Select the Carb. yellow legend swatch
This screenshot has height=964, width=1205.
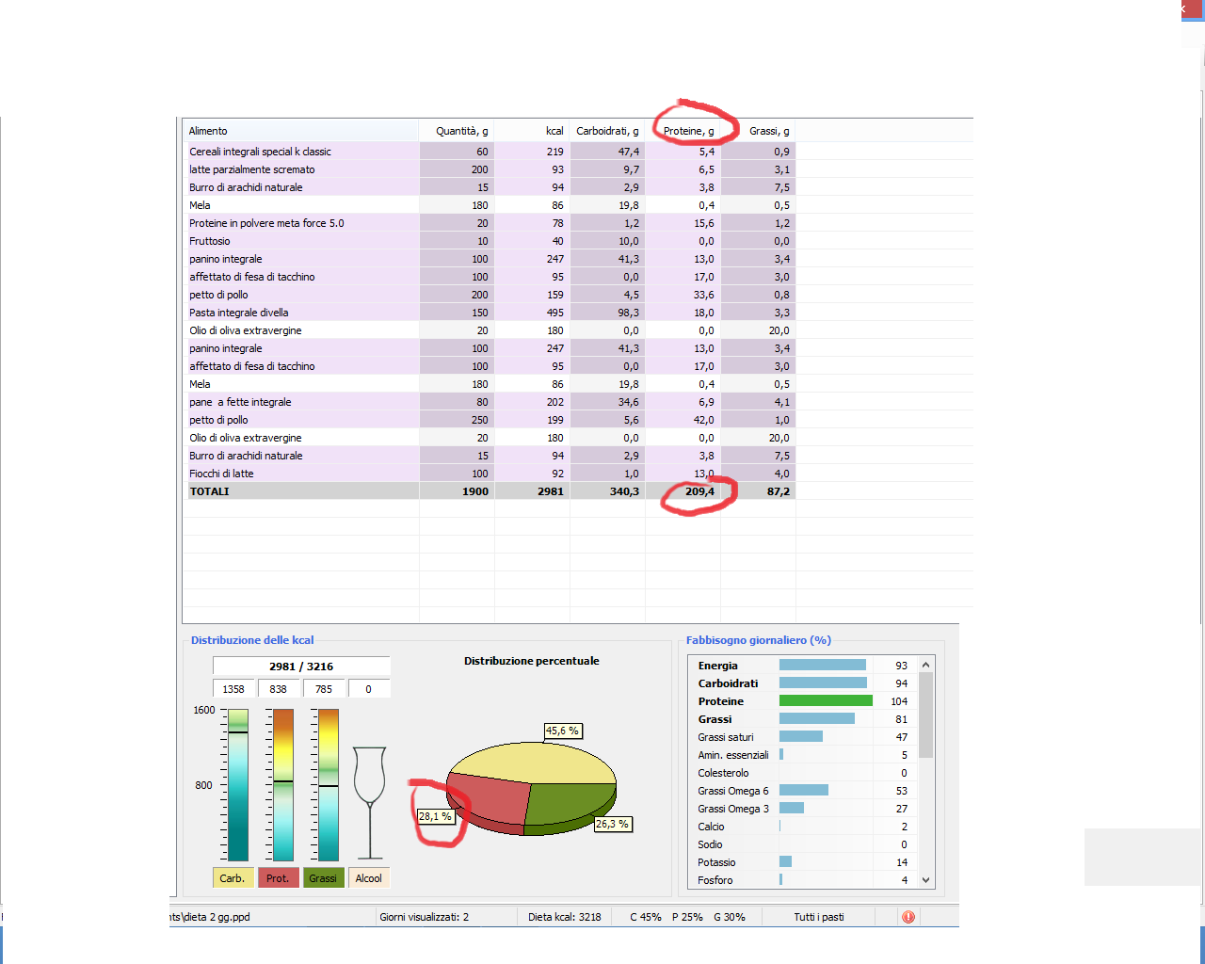(x=233, y=878)
